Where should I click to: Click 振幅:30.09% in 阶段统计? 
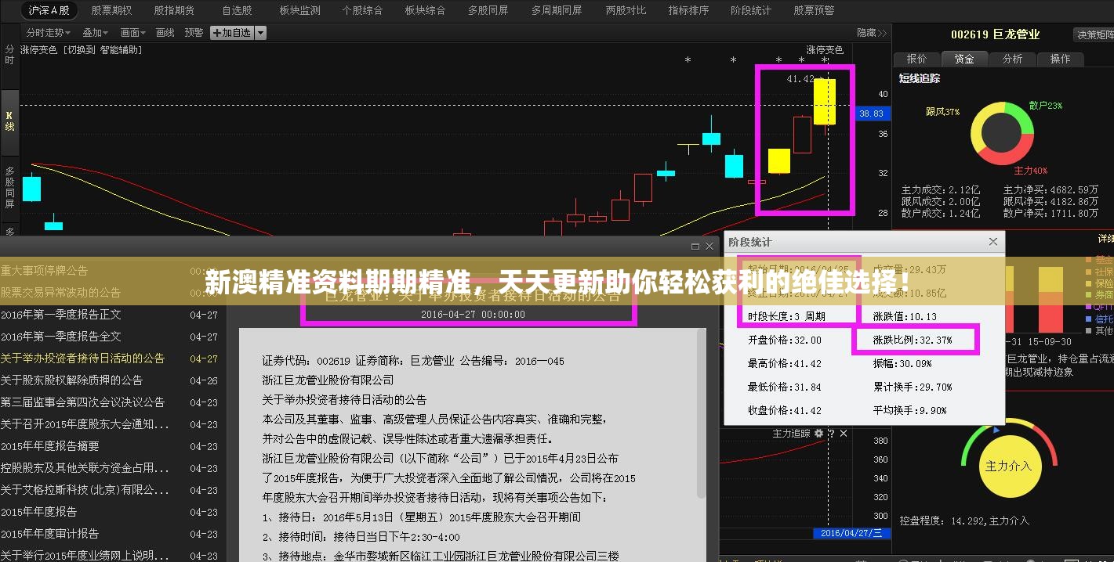pos(902,363)
